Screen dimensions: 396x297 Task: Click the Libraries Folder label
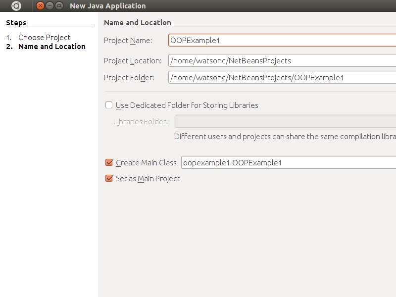[141, 121]
